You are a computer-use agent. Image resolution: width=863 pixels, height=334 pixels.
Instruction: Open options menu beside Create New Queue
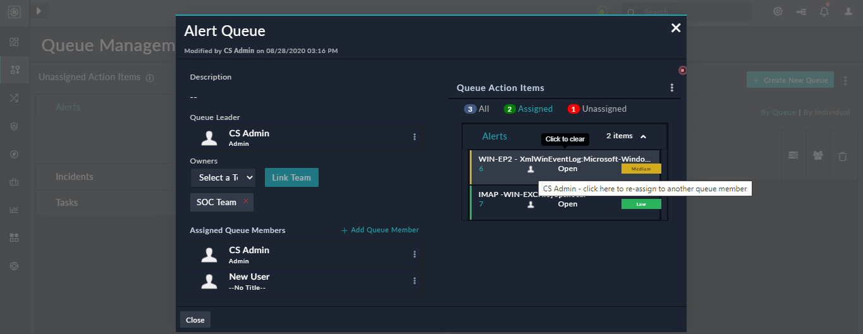pyautogui.click(x=845, y=80)
